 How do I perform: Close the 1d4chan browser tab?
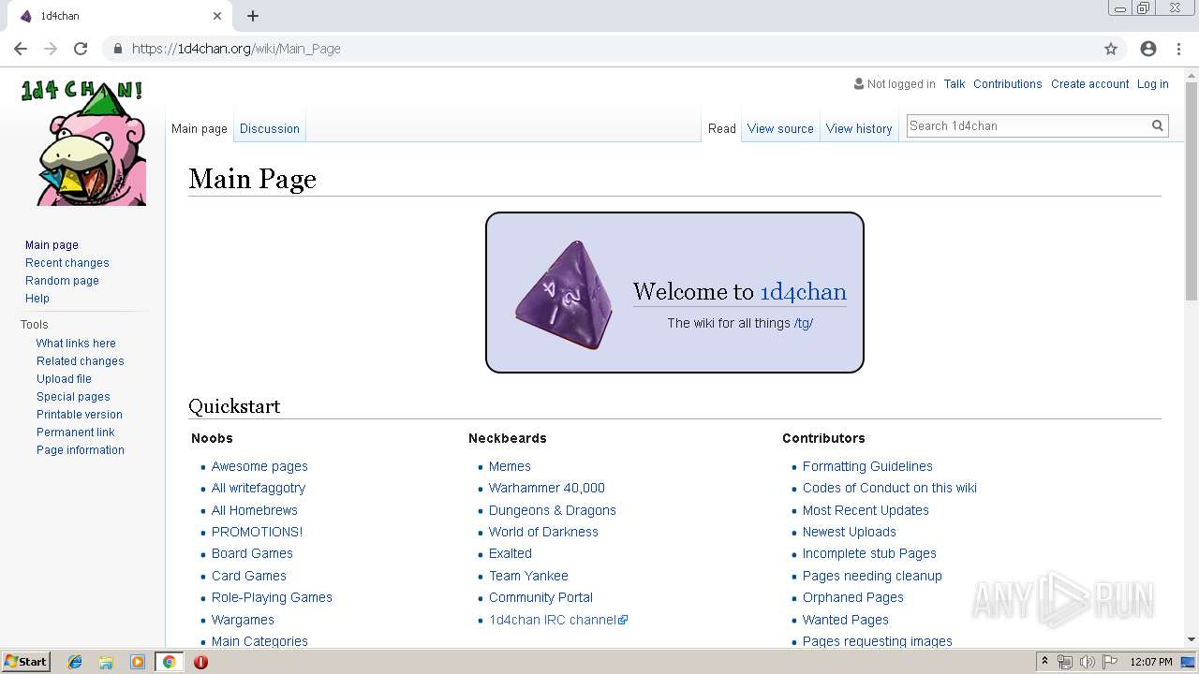(x=217, y=16)
